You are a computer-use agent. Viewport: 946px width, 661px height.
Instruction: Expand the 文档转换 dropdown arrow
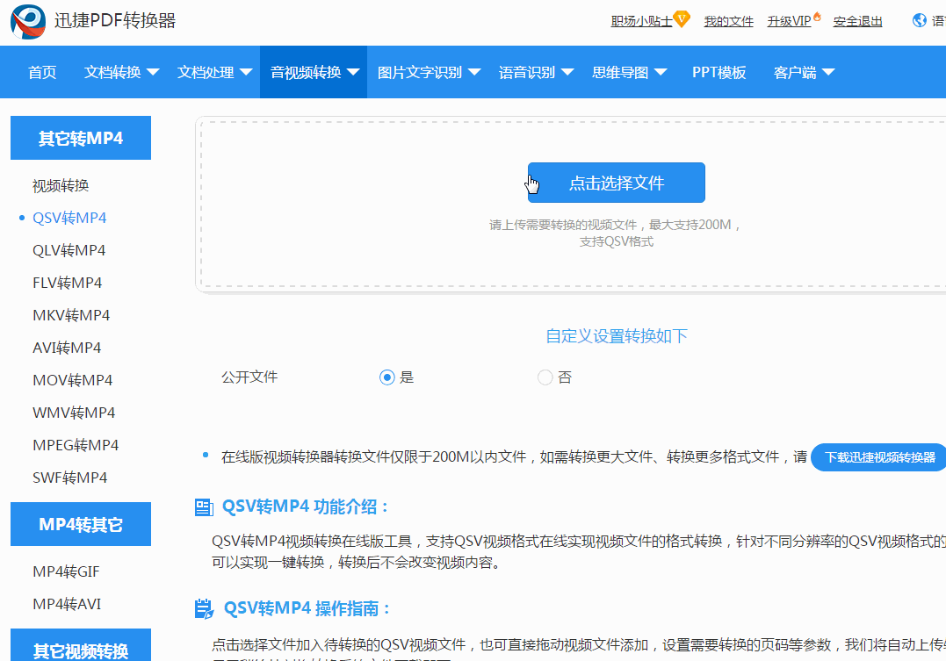153,72
